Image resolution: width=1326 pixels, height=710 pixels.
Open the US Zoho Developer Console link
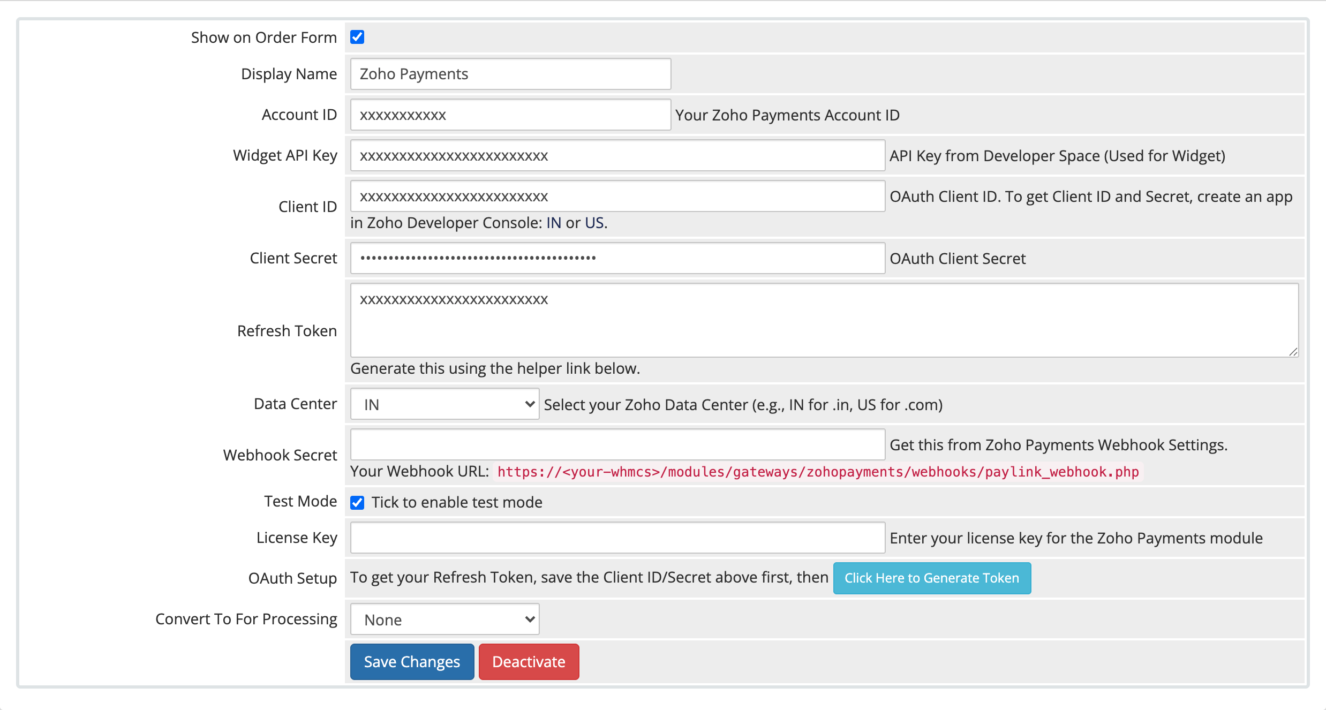tap(594, 223)
